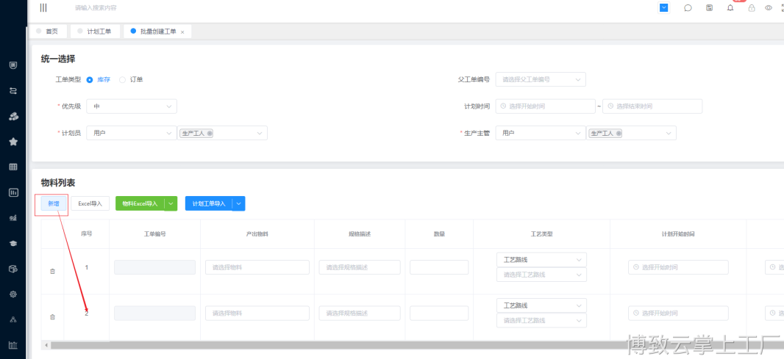
Task: Delete material row 1 with trash icon
Action: click(x=52, y=271)
